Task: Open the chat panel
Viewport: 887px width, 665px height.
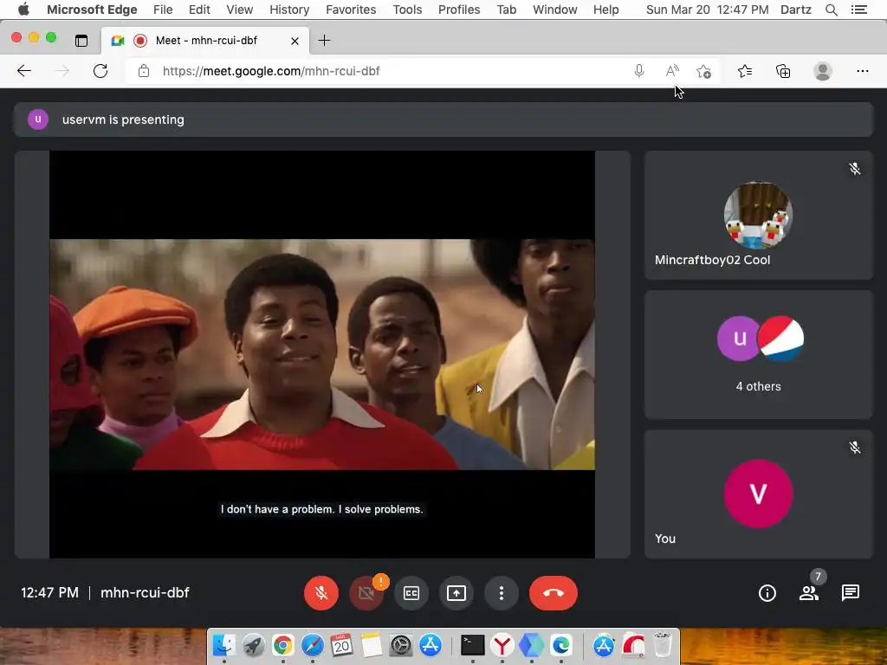Action: (x=851, y=592)
